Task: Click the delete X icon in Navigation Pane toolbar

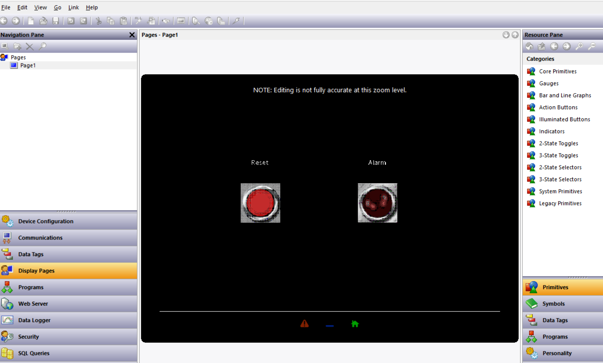Action: [30, 46]
